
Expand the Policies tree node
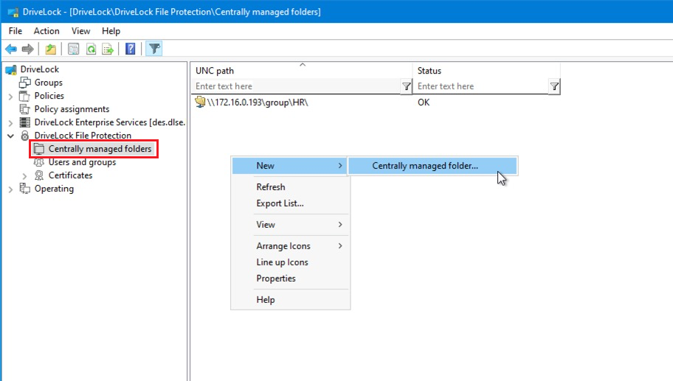pos(10,96)
